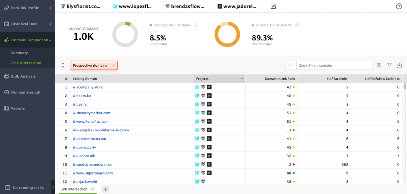Click black project icon in bye.fyi row
The height and width of the screenshot is (194, 407).
pos(209,104)
